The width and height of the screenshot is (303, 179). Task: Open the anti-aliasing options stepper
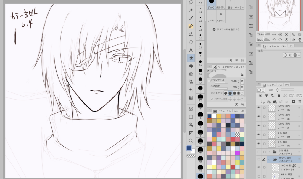click(242, 93)
